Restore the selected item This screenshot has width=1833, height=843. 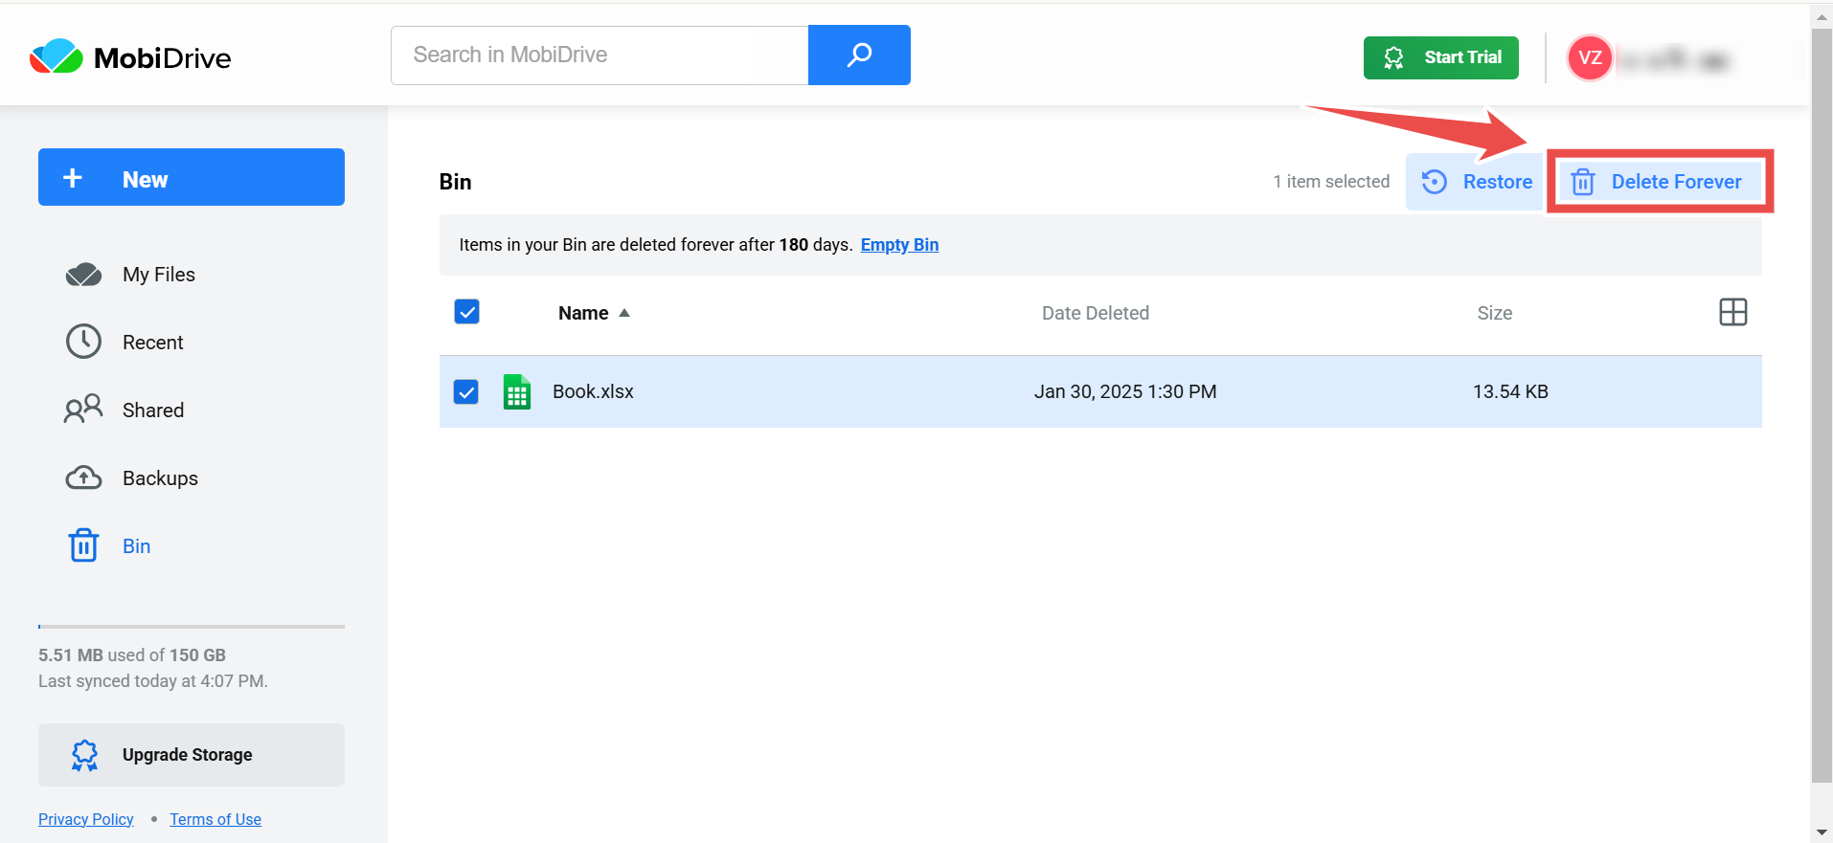pos(1476,182)
